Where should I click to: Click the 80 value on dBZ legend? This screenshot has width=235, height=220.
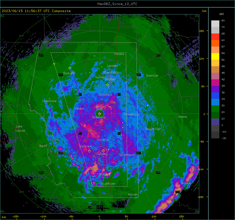[223, 21]
